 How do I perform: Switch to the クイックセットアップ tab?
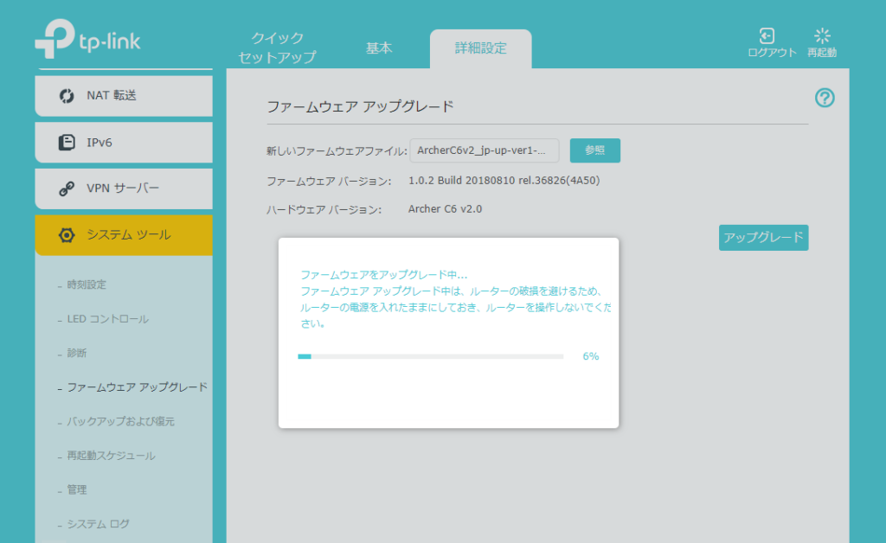(277, 48)
